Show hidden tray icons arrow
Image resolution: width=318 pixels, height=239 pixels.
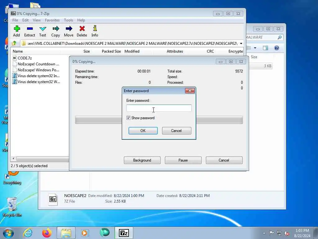pyautogui.click(x=264, y=233)
